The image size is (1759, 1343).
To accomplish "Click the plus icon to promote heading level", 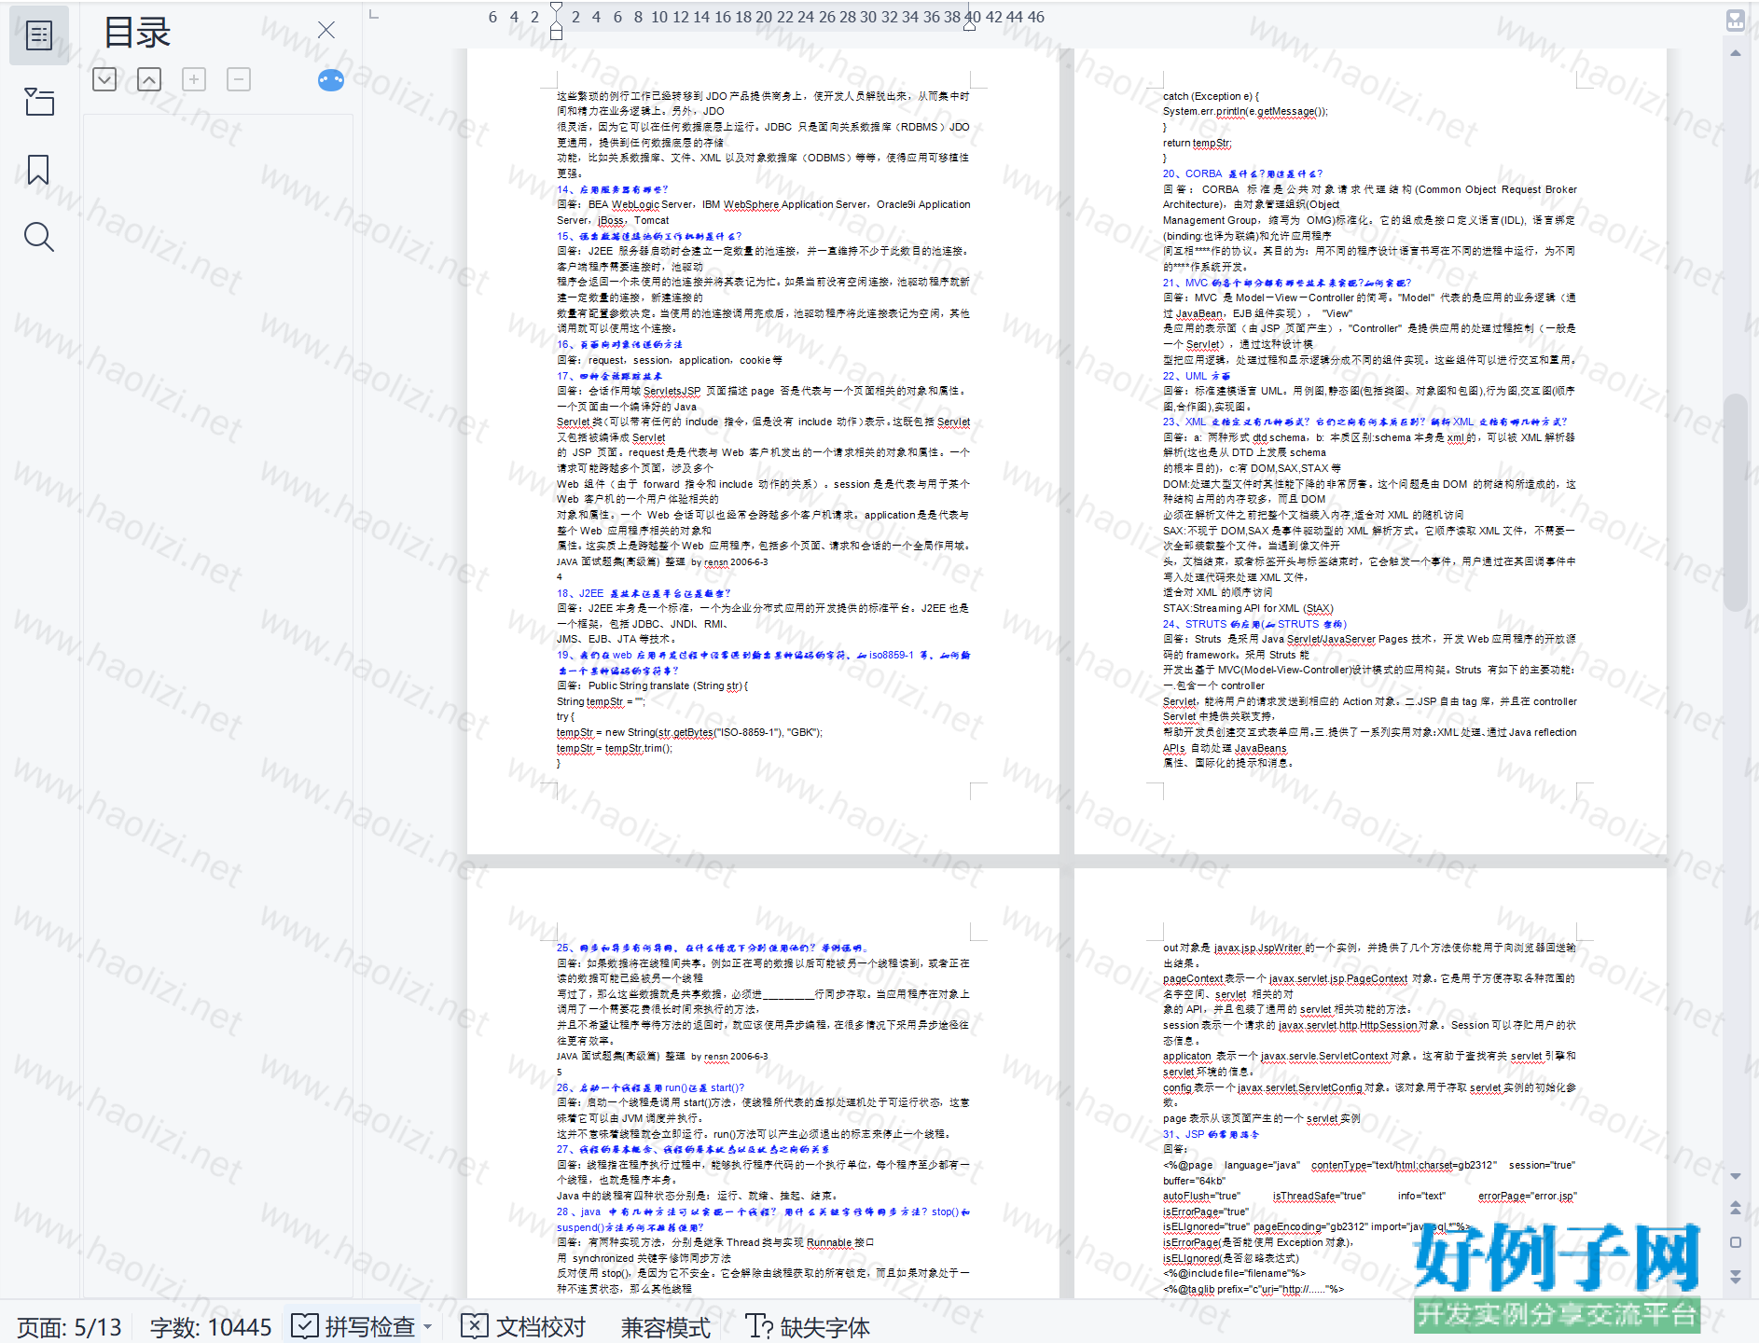I will [194, 80].
